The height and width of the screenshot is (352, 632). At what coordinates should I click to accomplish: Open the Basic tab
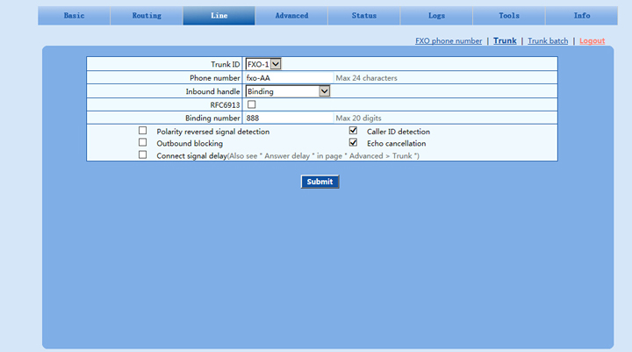pos(75,16)
